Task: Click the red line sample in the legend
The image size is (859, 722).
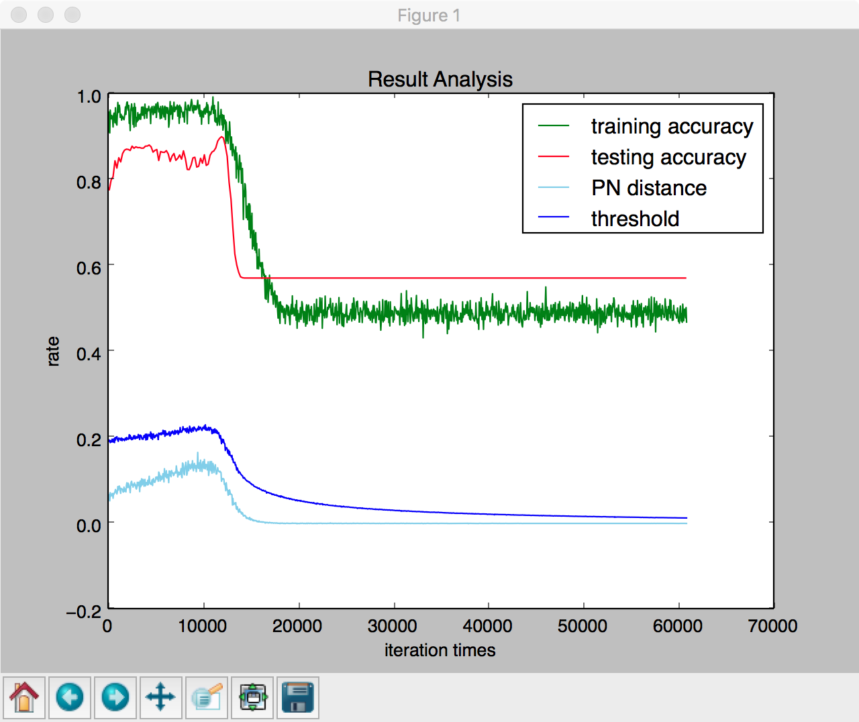Action: [x=554, y=158]
